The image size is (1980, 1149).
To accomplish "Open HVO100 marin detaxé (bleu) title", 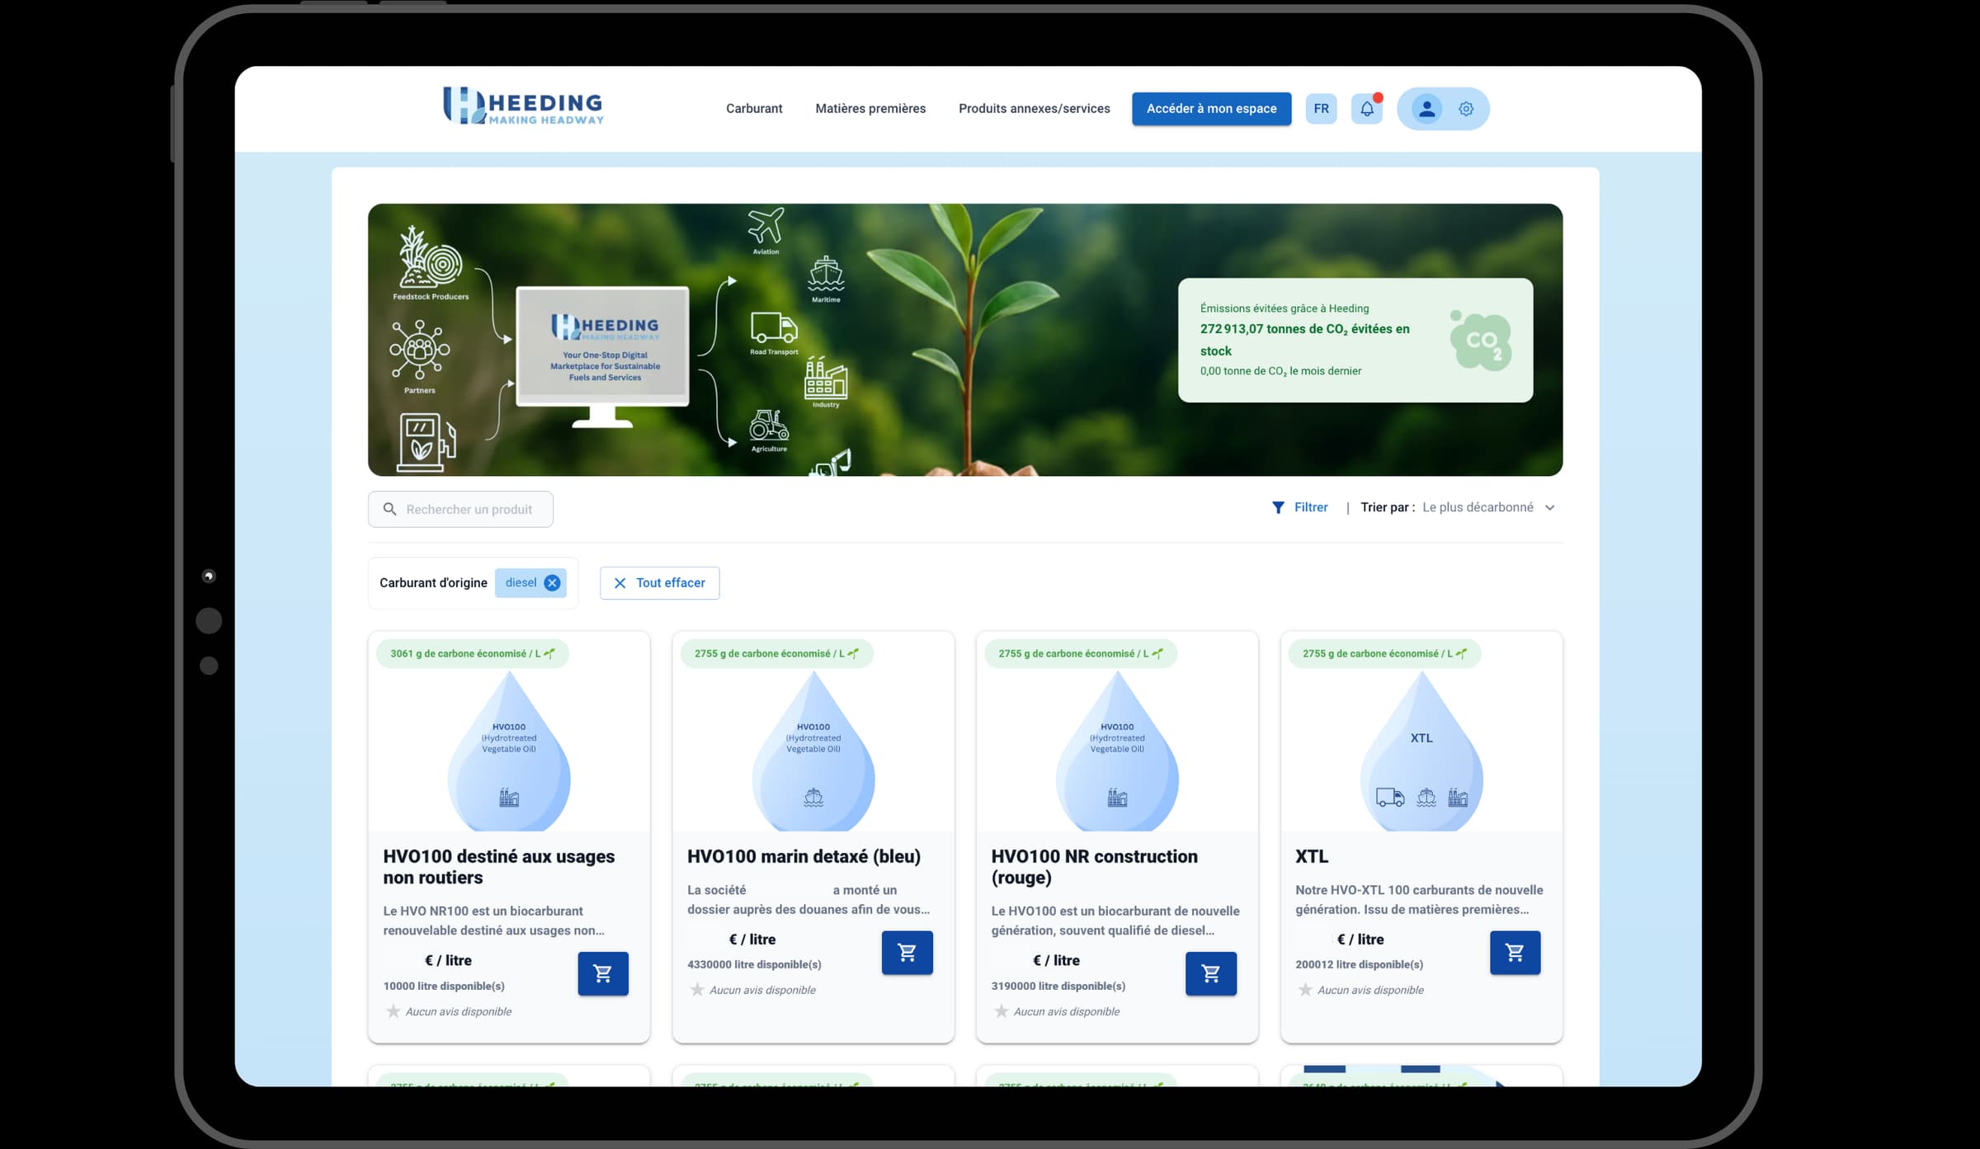I will coord(804,857).
